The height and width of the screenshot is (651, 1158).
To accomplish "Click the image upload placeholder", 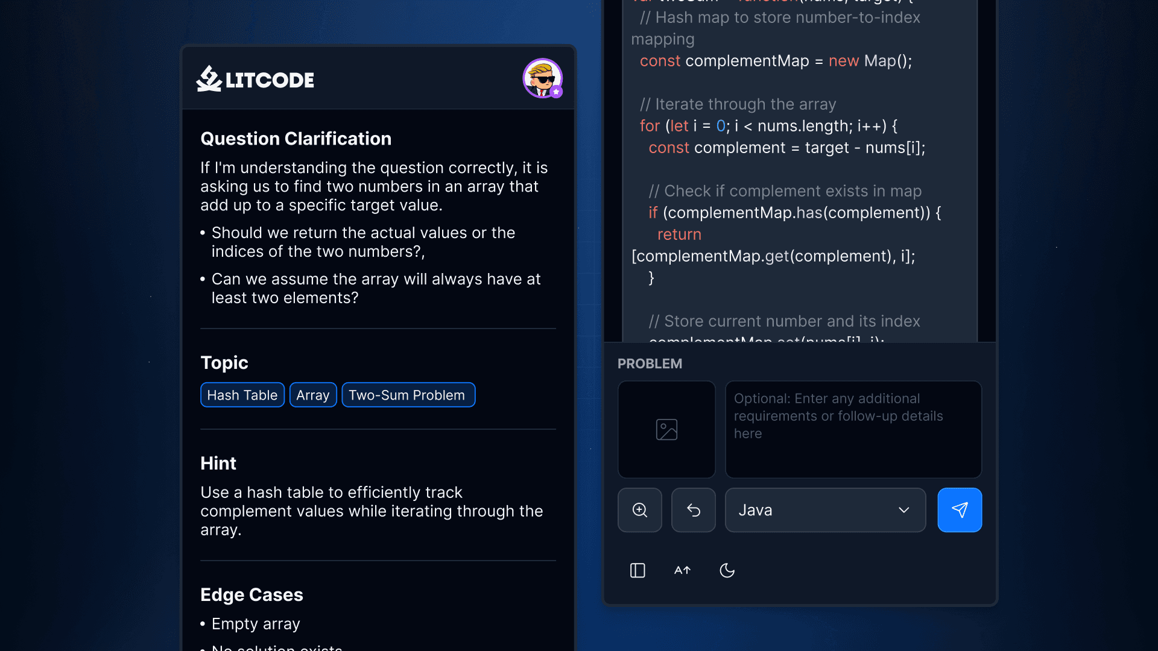I will [666, 429].
